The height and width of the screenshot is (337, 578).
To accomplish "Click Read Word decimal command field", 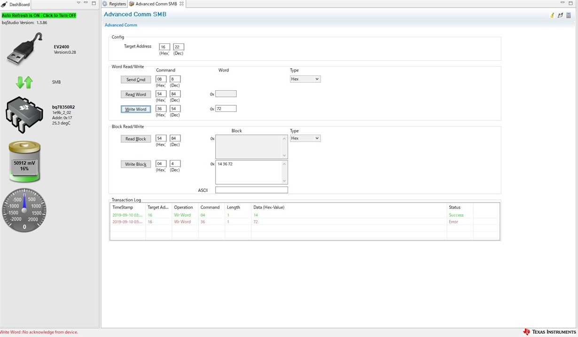I will [175, 94].
